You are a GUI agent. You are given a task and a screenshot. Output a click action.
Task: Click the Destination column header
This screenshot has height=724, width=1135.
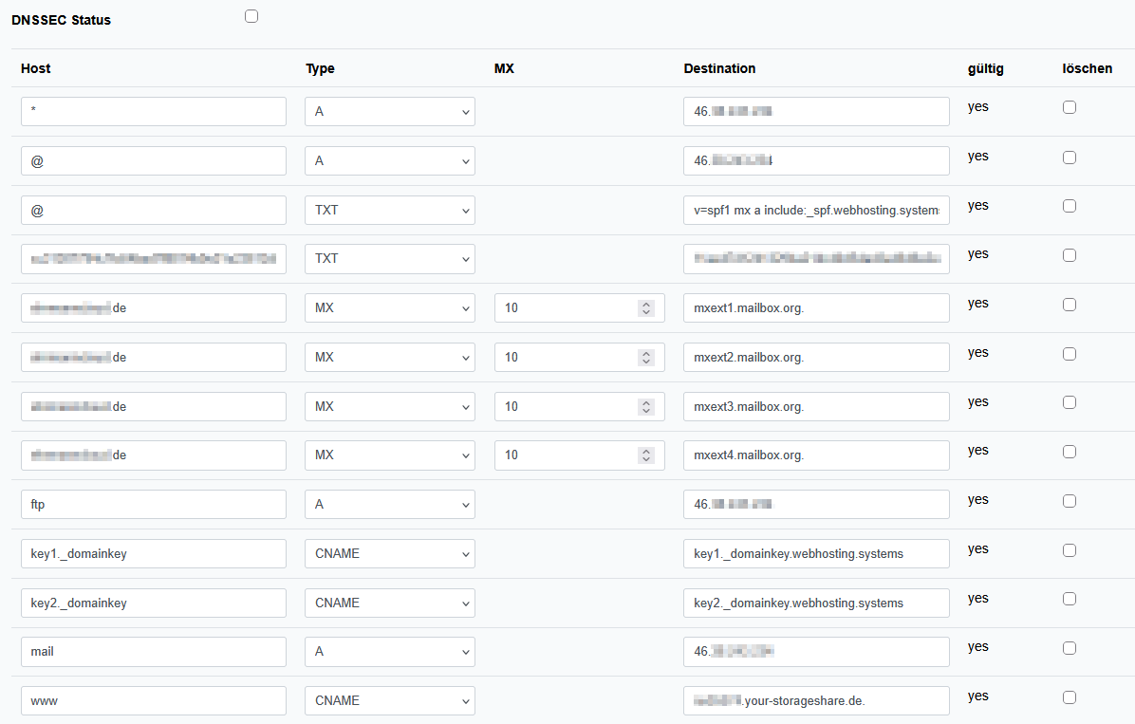(719, 68)
